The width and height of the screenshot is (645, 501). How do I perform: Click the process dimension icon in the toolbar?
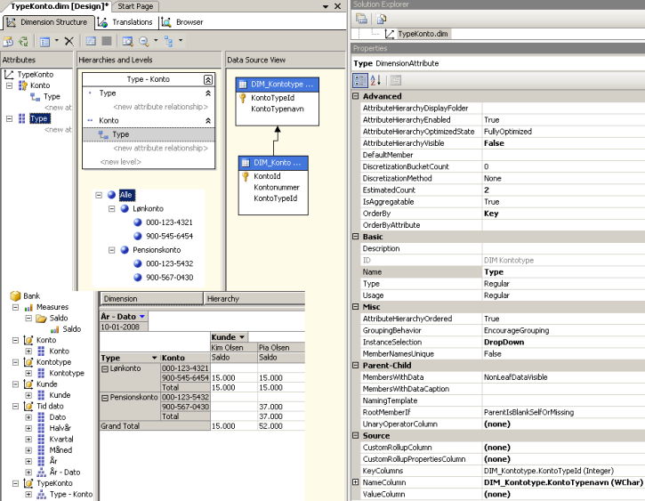(x=8, y=41)
